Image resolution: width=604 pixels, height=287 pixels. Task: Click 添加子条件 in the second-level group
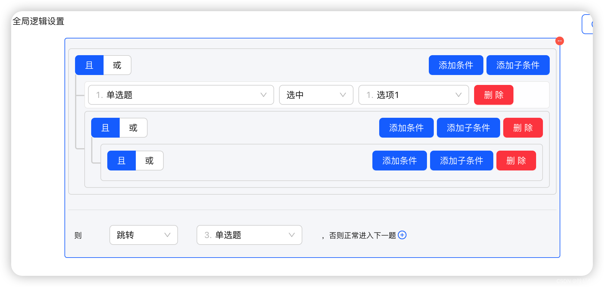pyautogui.click(x=468, y=128)
